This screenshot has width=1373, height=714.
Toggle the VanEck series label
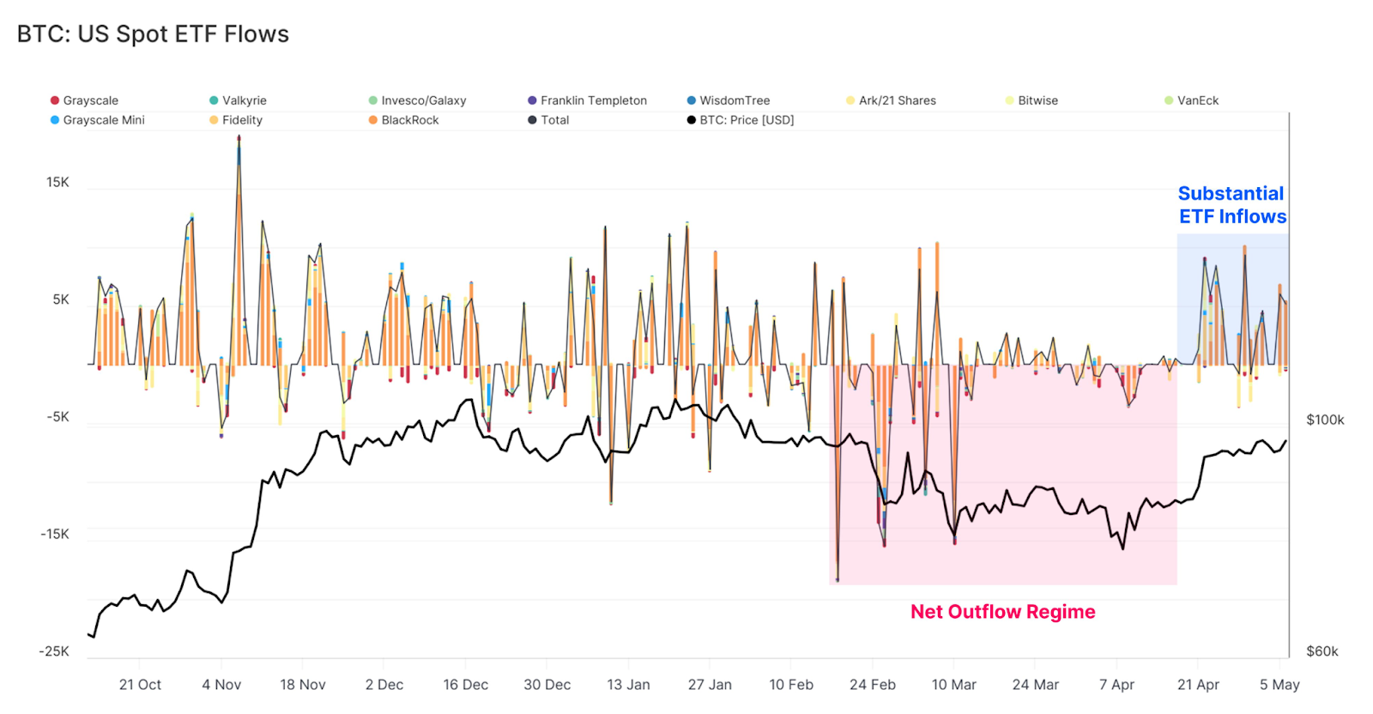[x=1198, y=100]
